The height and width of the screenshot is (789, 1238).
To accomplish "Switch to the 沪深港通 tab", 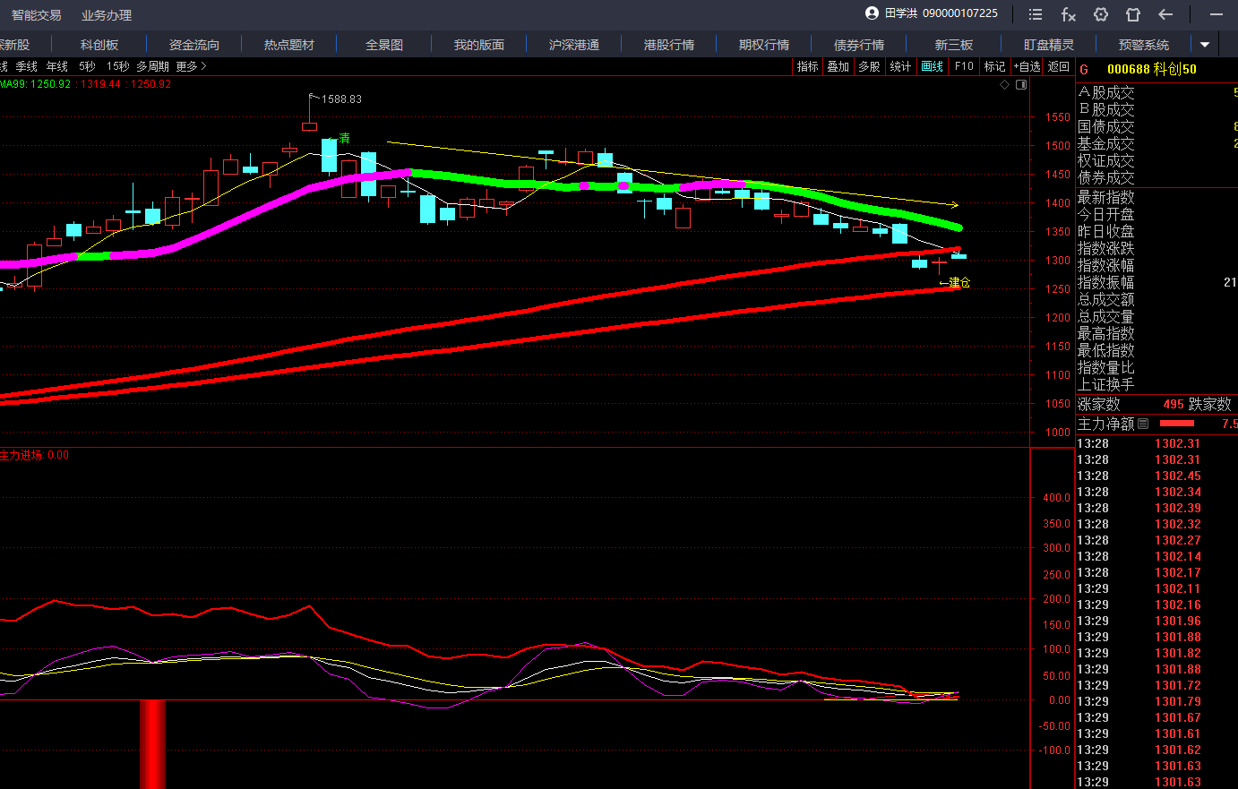I will point(574,45).
